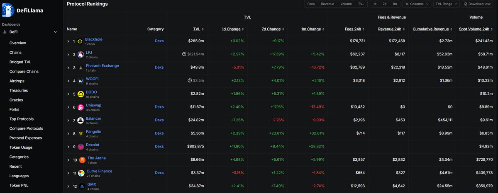Open the Pangolin protocol link
The width and height of the screenshot is (498, 193).
93,131
